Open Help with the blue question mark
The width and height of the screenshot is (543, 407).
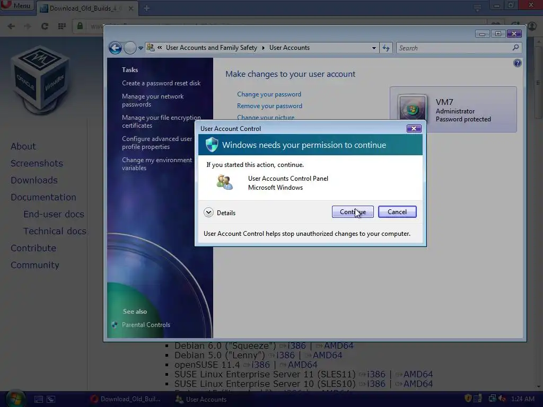click(x=518, y=63)
